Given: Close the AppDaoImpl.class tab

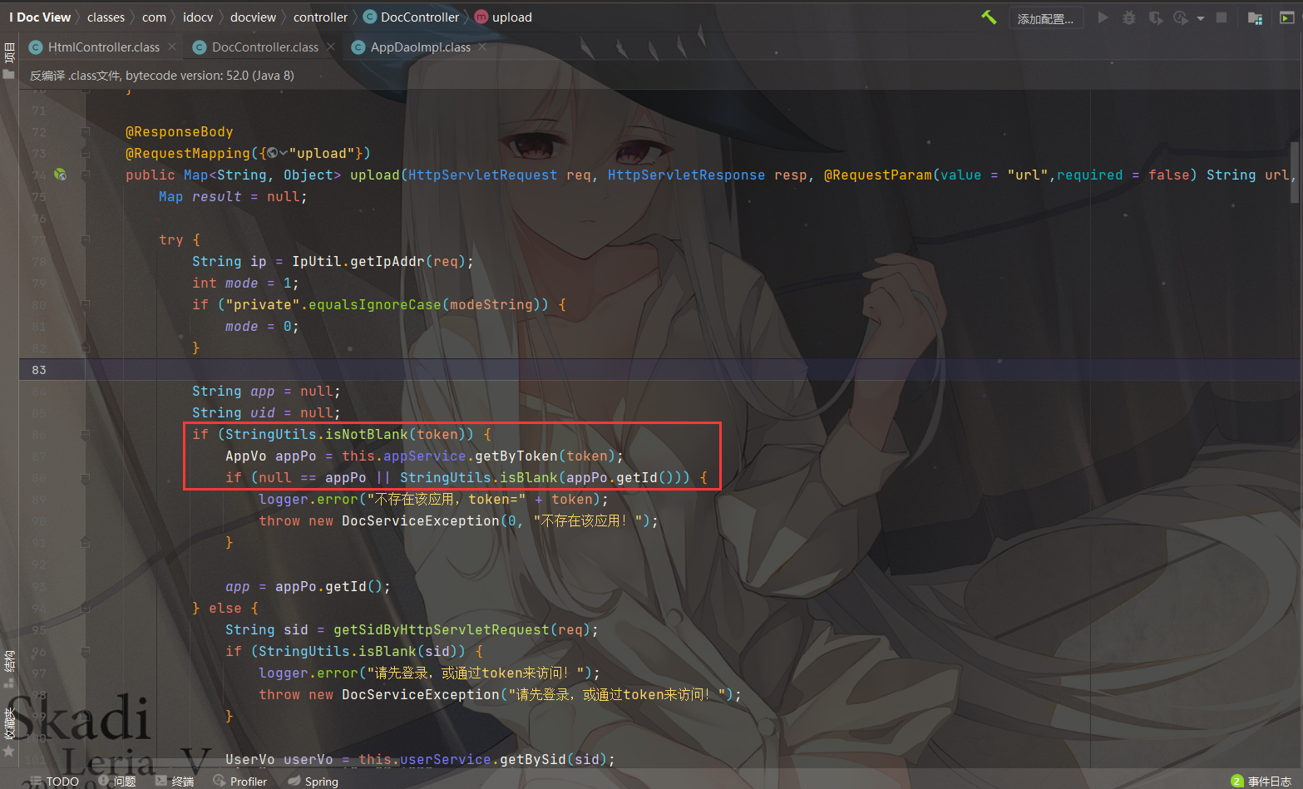Looking at the screenshot, I should pos(482,47).
